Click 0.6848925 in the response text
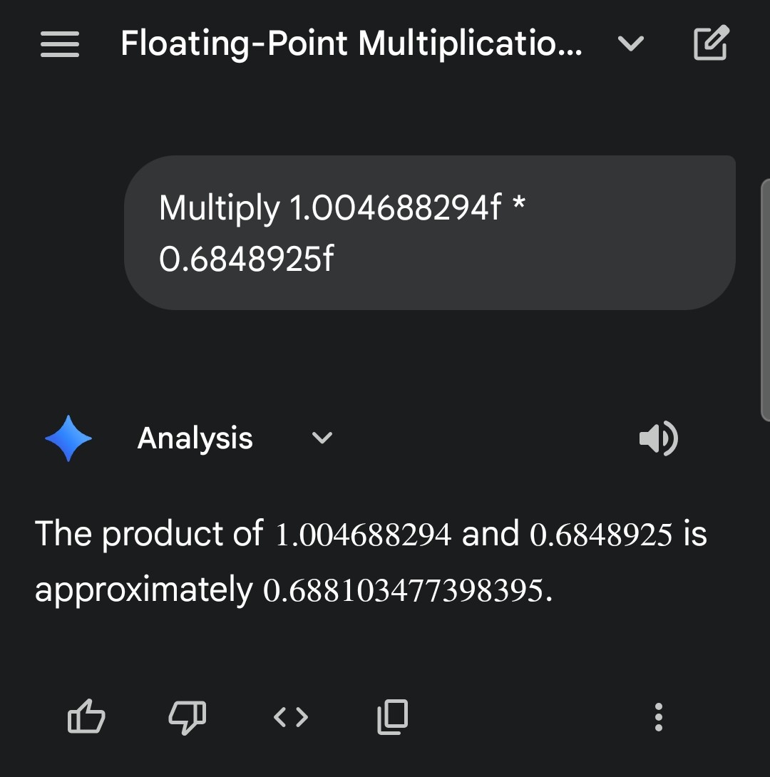 click(x=601, y=535)
